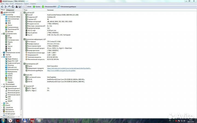Screen dimensions: 197x123
Task: Collapse the Системная плата parent tree node
Action: tap(2, 34)
